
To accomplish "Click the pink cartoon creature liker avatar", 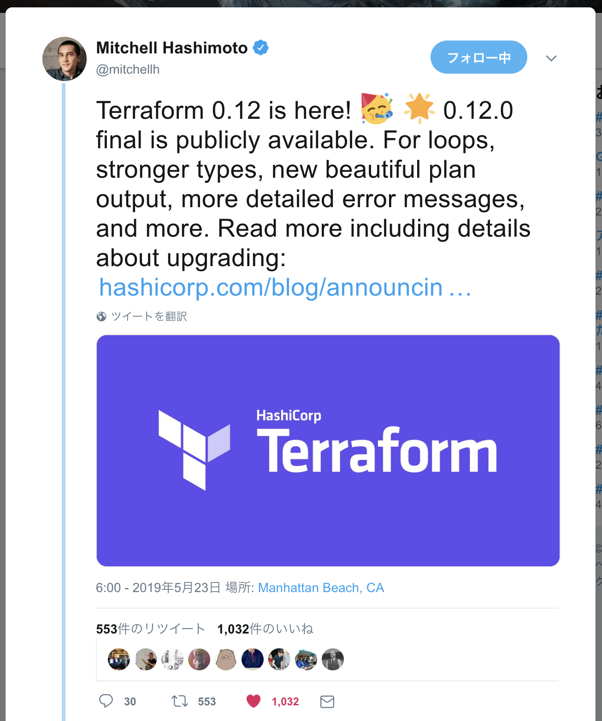I will click(x=226, y=659).
